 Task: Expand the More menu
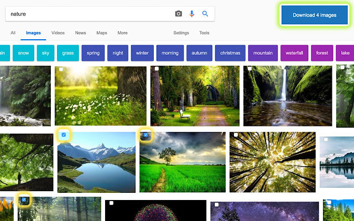[122, 33]
